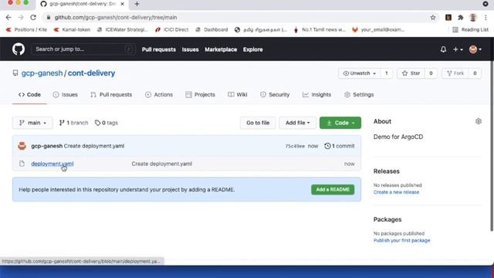Click Publish your first package link
The width and height of the screenshot is (494, 278).
[401, 240]
